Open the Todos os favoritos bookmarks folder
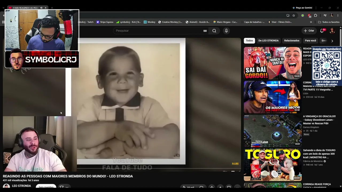Image resolution: width=342 pixels, height=192 pixels. point(329,22)
